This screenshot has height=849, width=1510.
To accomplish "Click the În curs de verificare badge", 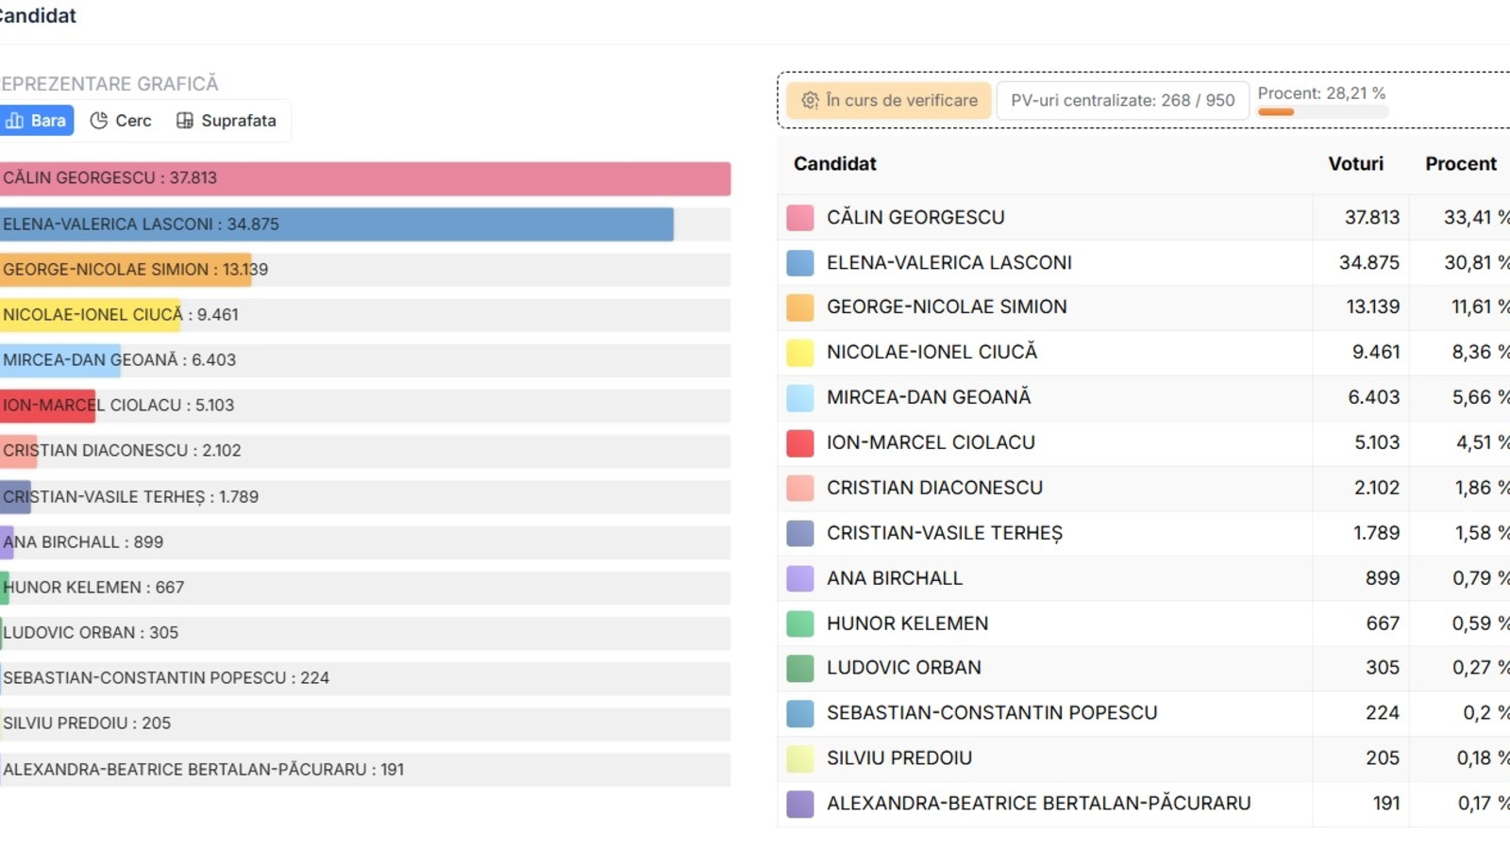I will click(889, 100).
